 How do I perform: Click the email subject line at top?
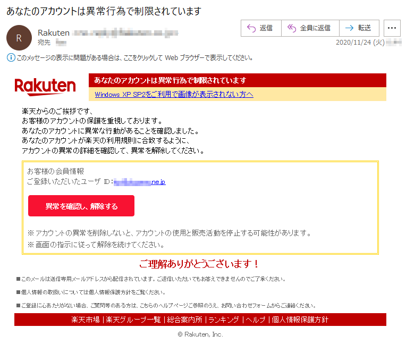pyautogui.click(x=104, y=11)
